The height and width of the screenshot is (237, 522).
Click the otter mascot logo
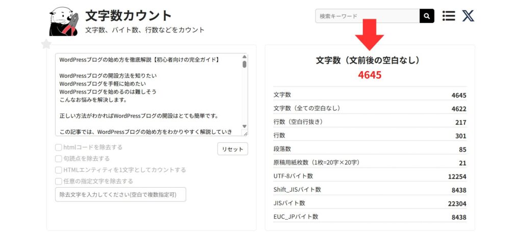[x=63, y=21]
